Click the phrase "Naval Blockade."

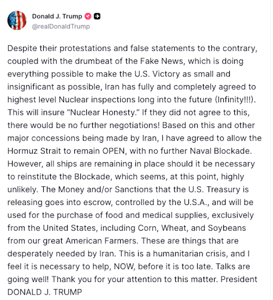tap(221, 151)
